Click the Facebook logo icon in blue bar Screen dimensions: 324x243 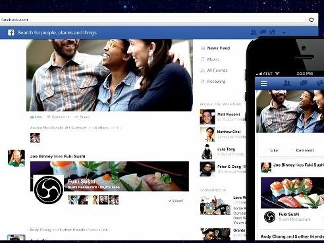tap(11, 33)
